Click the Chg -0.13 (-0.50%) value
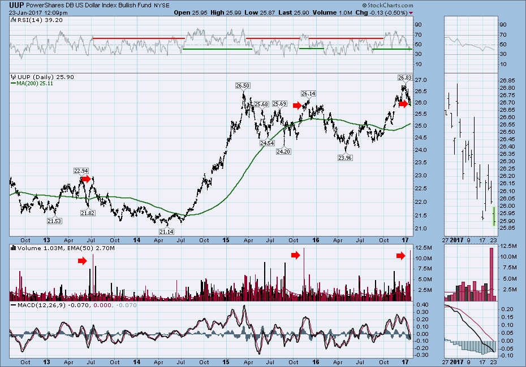 (382, 13)
